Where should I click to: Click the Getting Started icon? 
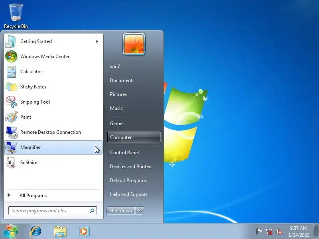pos(11,41)
